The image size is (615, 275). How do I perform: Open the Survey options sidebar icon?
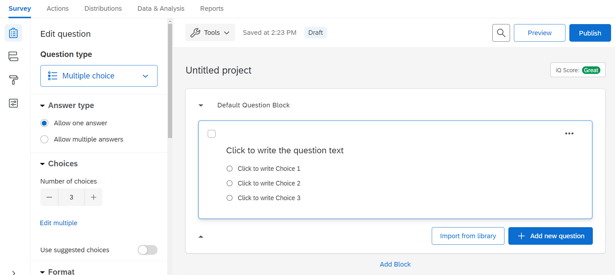(x=13, y=103)
